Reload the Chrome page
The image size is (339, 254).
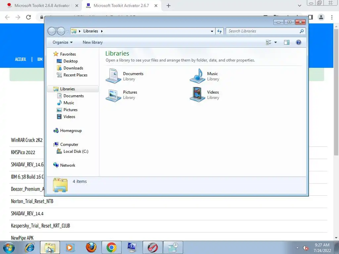point(28,17)
